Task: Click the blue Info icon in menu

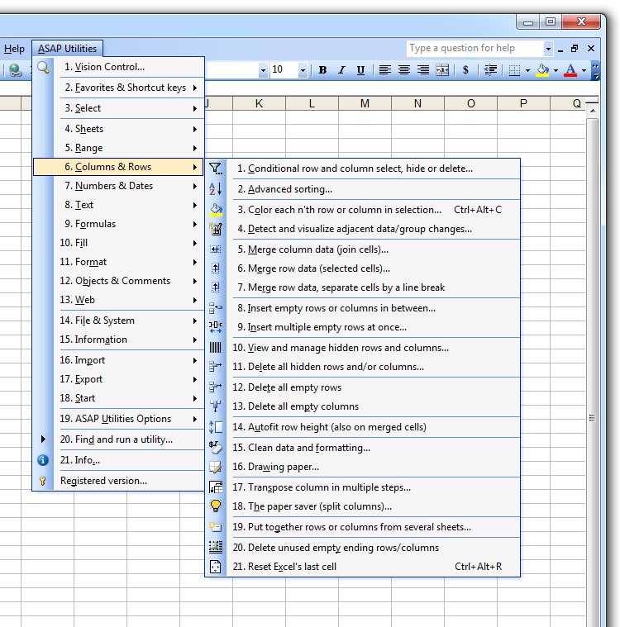Action: tap(43, 460)
